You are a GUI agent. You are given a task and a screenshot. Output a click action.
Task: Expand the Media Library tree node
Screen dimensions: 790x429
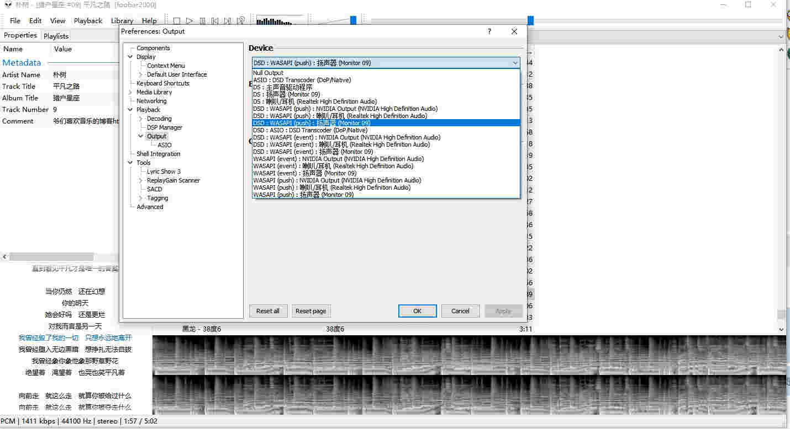click(130, 92)
